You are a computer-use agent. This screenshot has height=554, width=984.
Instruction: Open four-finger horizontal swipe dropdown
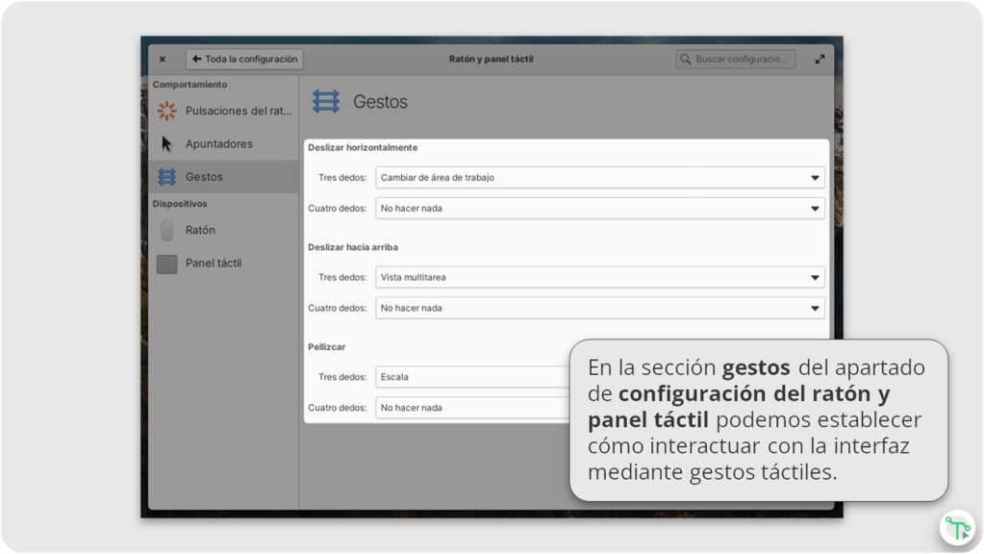pyautogui.click(x=599, y=209)
